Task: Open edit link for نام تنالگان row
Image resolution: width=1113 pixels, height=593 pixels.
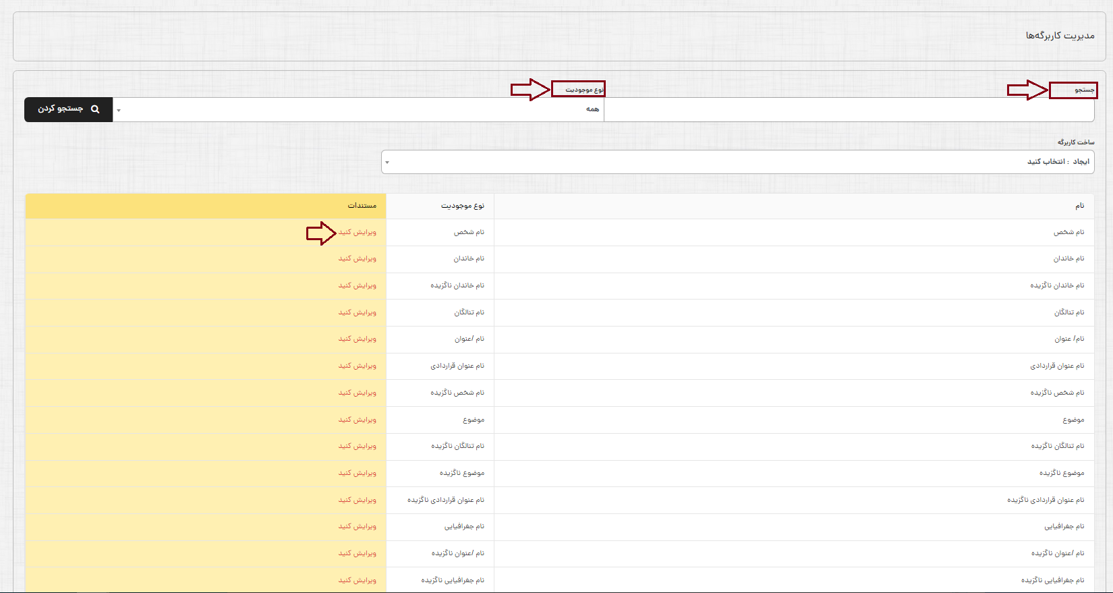Action: [358, 313]
